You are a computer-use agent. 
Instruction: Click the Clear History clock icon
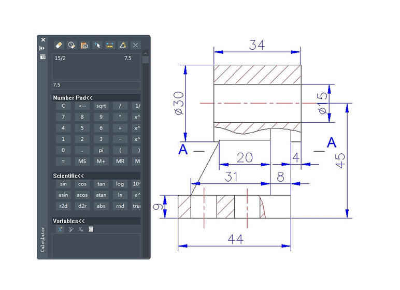pos(72,46)
